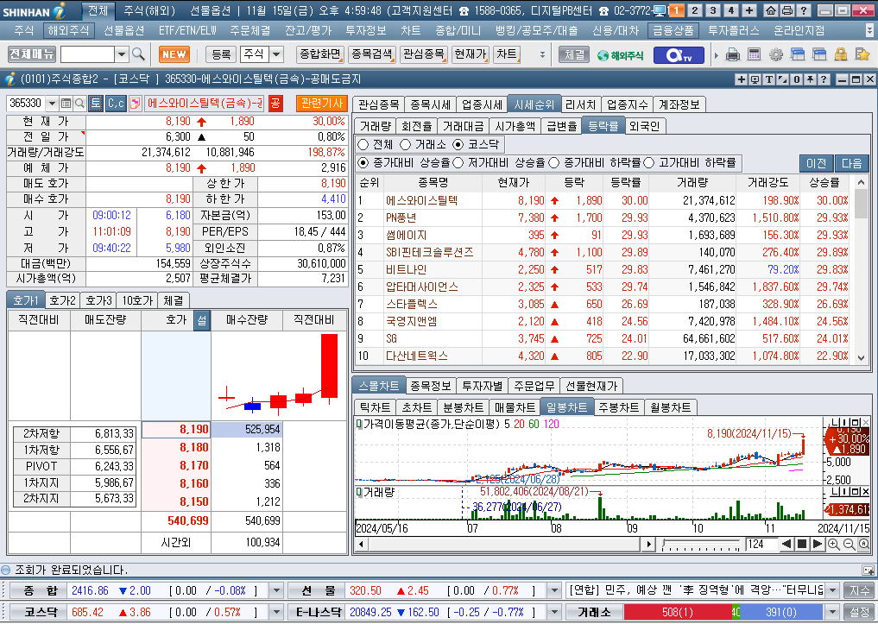
Task: Select 종가대비 상승률 radio option
Action: [x=363, y=163]
